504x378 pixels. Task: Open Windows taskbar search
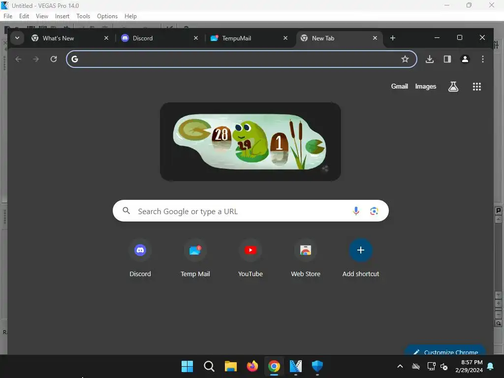[209, 366]
